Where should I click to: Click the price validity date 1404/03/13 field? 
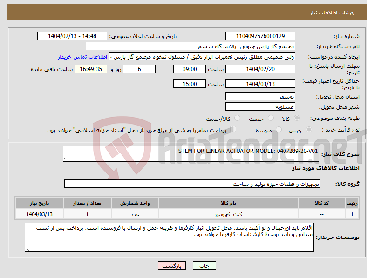[260, 84]
